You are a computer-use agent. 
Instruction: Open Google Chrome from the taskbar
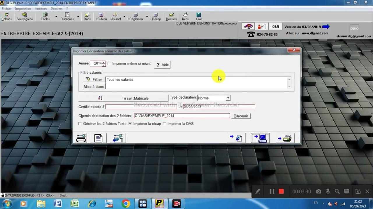pyautogui.click(x=126, y=204)
